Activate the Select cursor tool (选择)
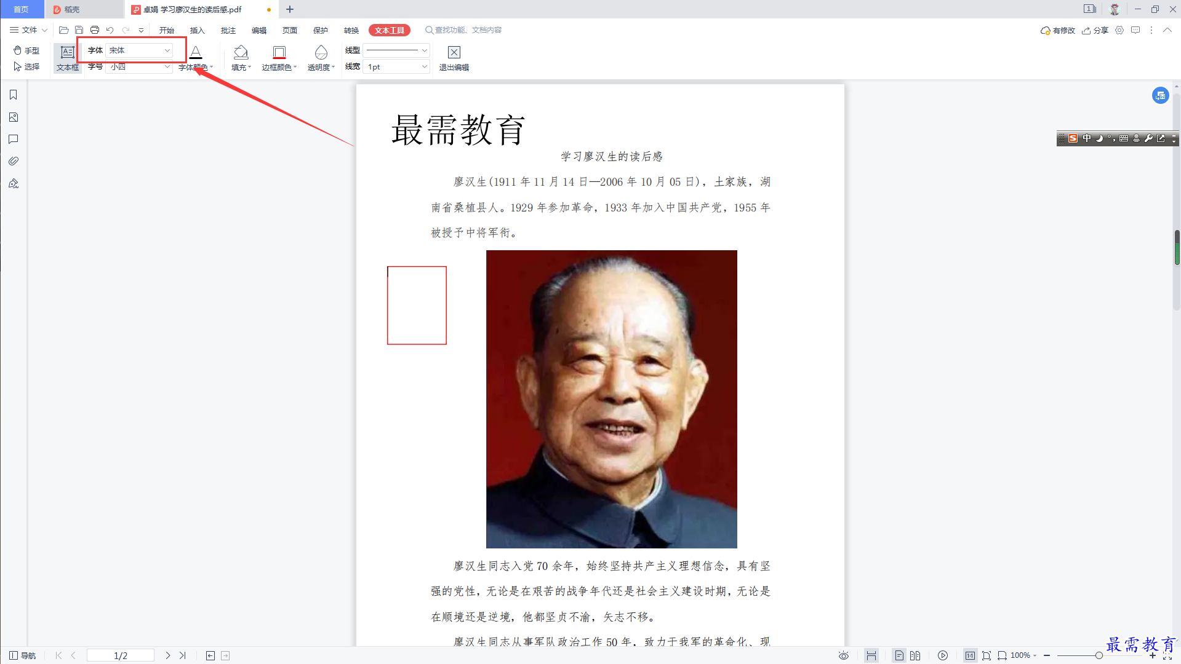The width and height of the screenshot is (1181, 664). pos(26,66)
